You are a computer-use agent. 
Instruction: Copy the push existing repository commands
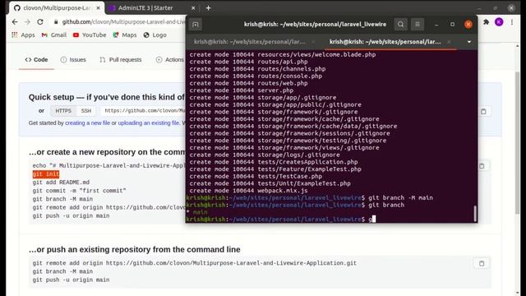(482, 263)
